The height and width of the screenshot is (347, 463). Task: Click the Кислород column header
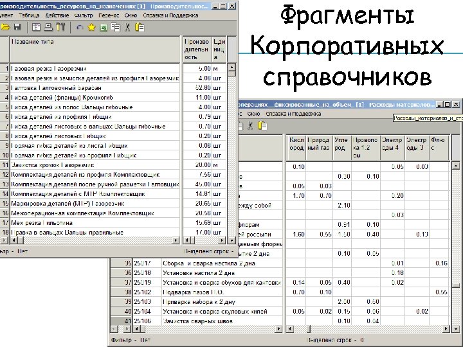[296, 148]
